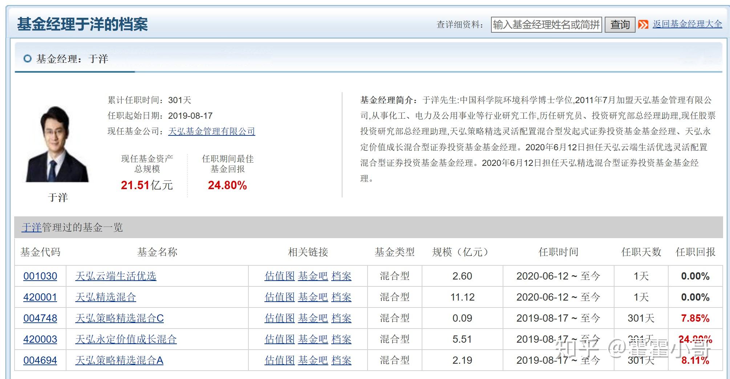The height and width of the screenshot is (379, 730).
Task: Open 估值图 for 天弘策略精选混合C
Action: [280, 318]
